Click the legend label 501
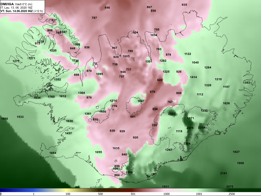This screenshot has height=196, width=261. pos(133,194)
